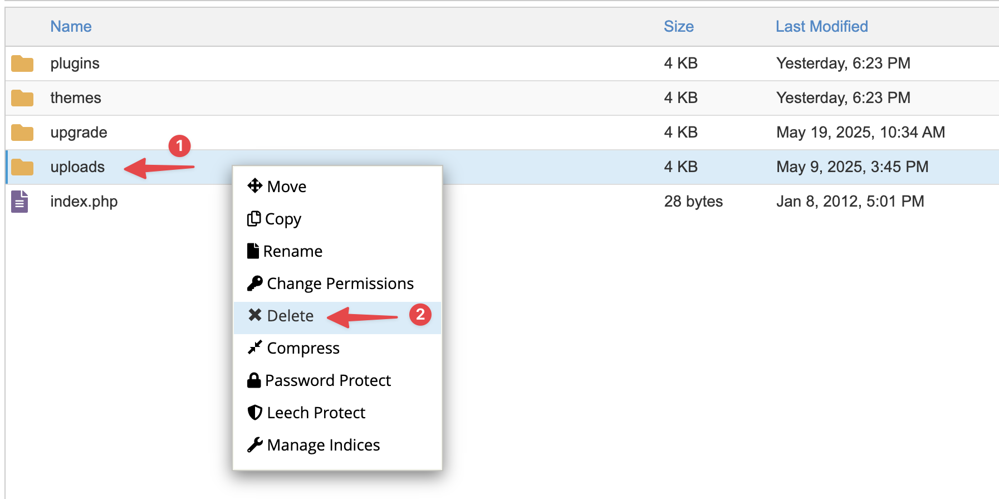Open Change Permissions from context menu

(337, 283)
